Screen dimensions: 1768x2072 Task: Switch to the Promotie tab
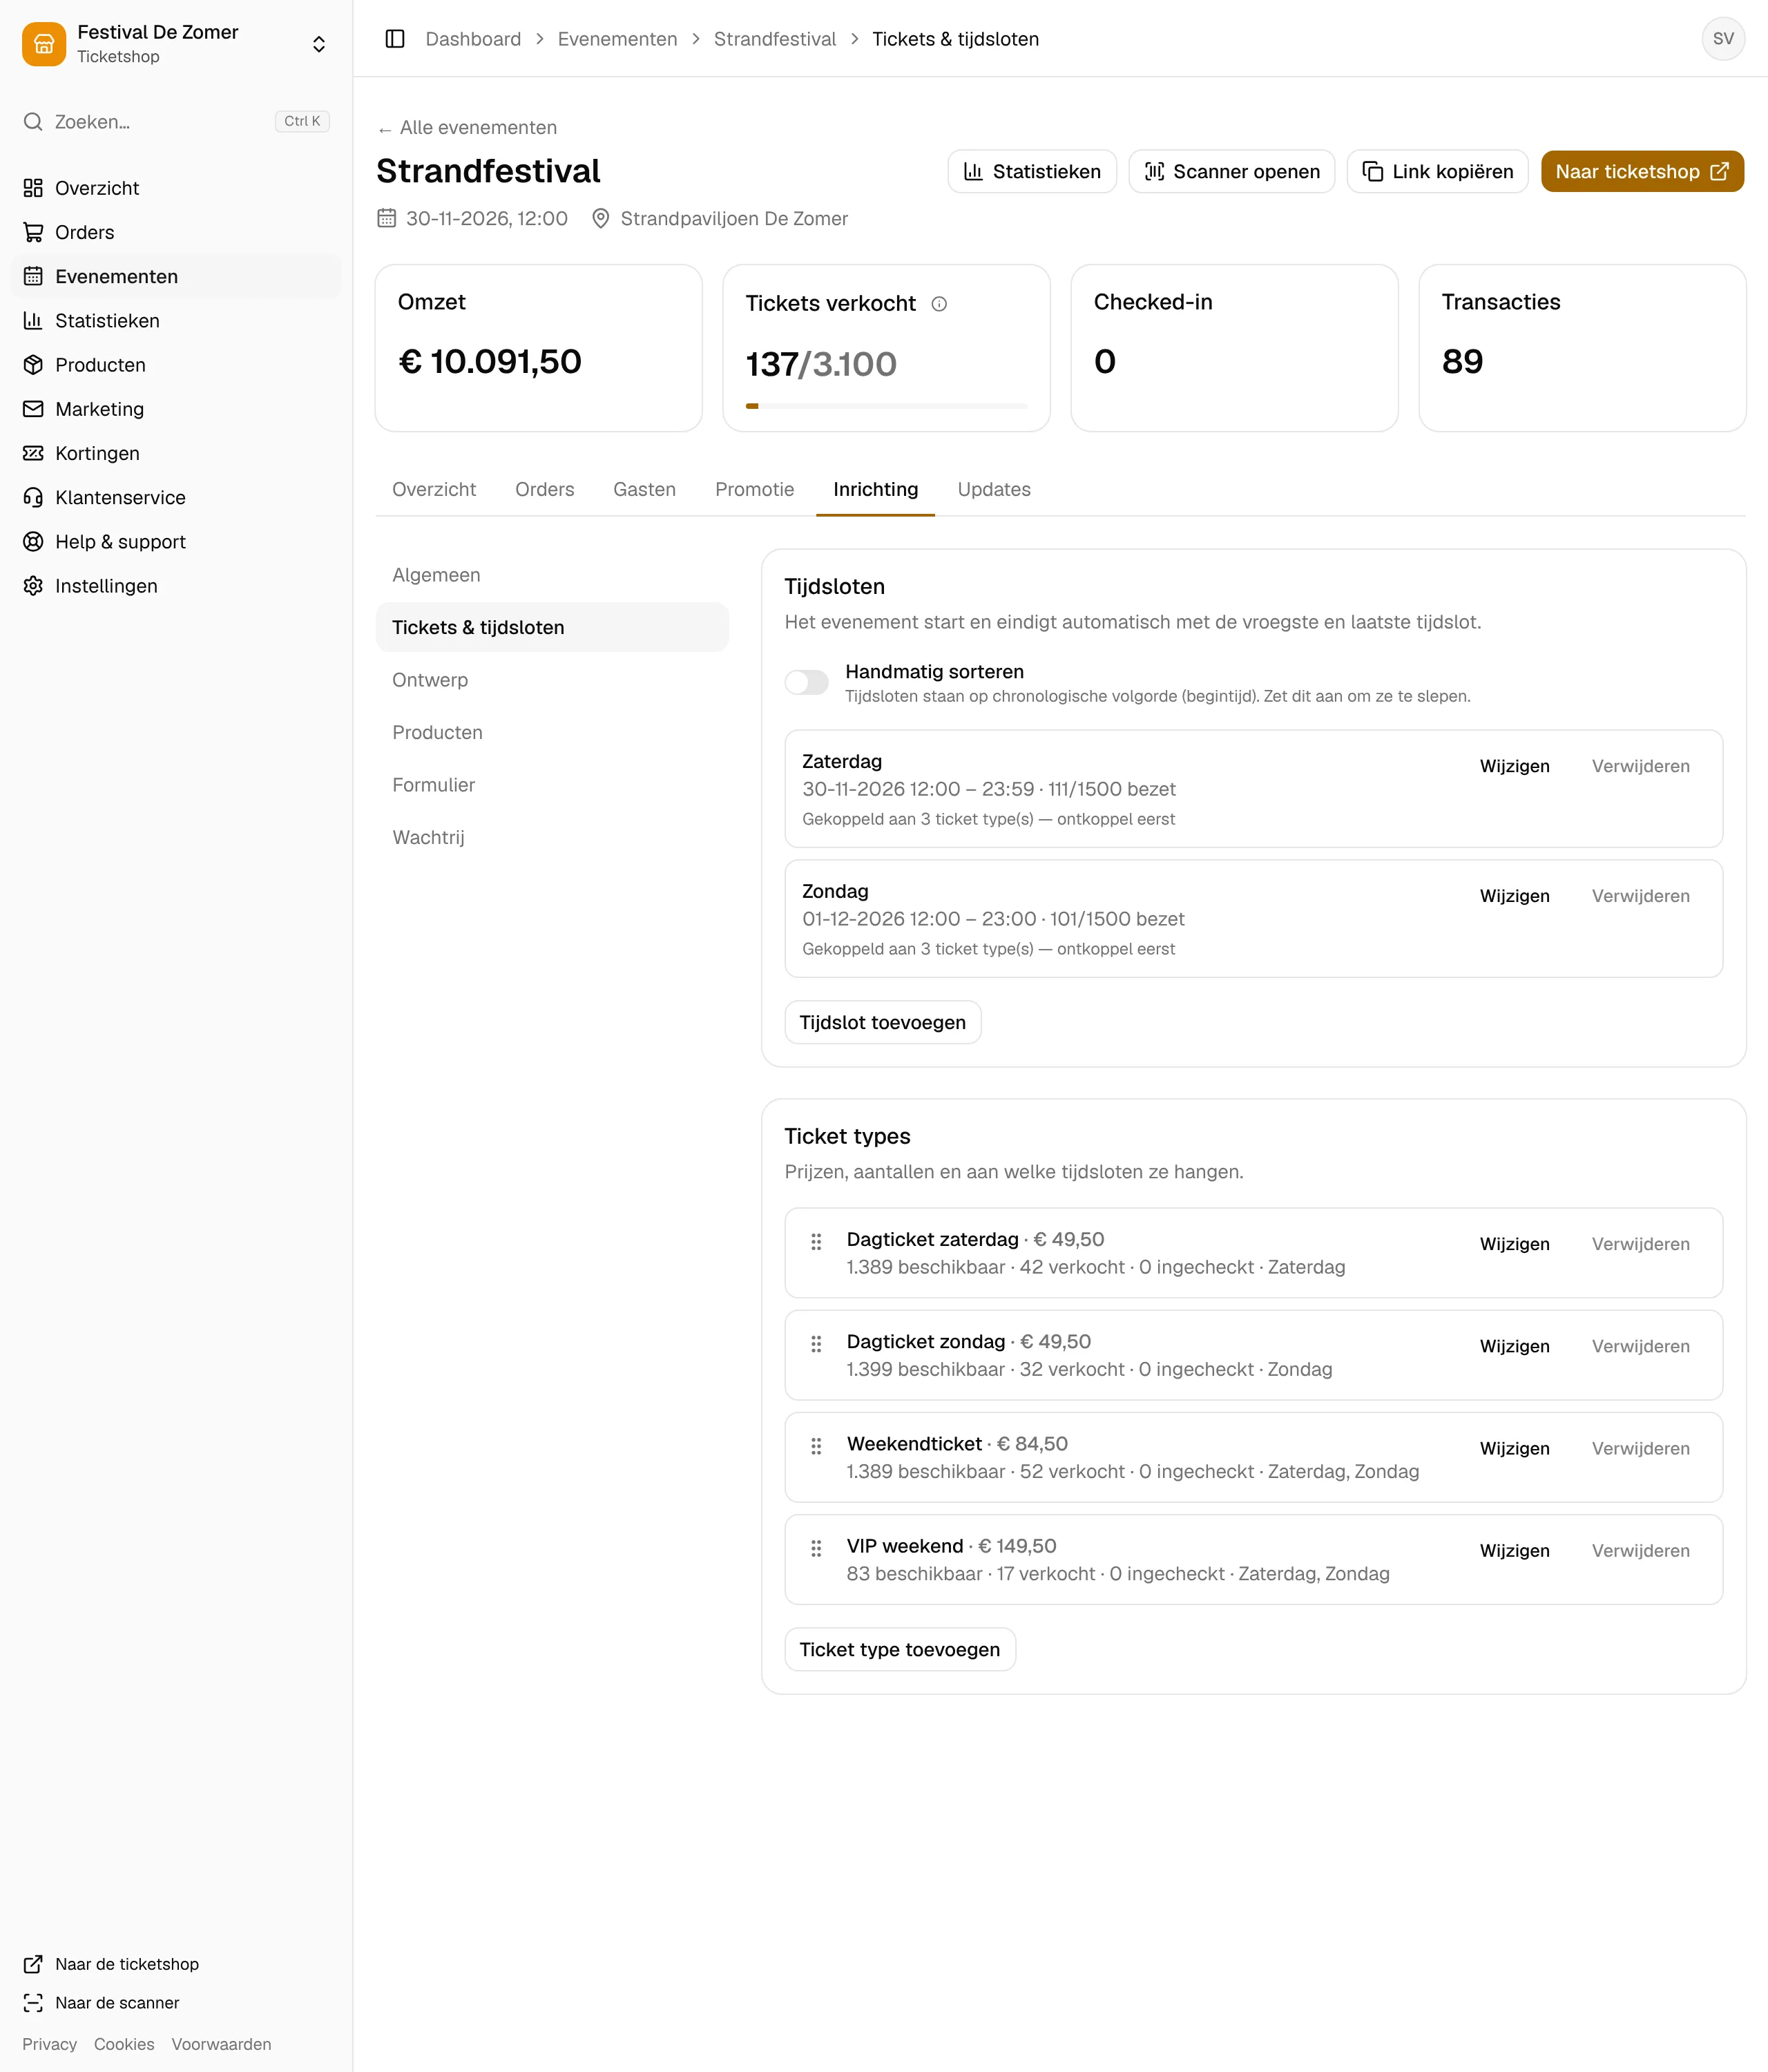(754, 490)
